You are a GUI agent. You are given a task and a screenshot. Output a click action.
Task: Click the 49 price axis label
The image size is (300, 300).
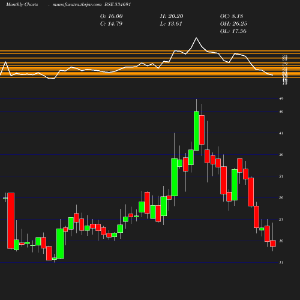[x=281, y=99]
